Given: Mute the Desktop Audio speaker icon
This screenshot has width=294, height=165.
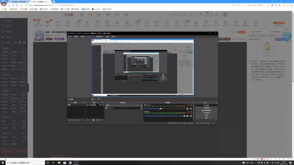Looking at the screenshot, I should (187, 116).
